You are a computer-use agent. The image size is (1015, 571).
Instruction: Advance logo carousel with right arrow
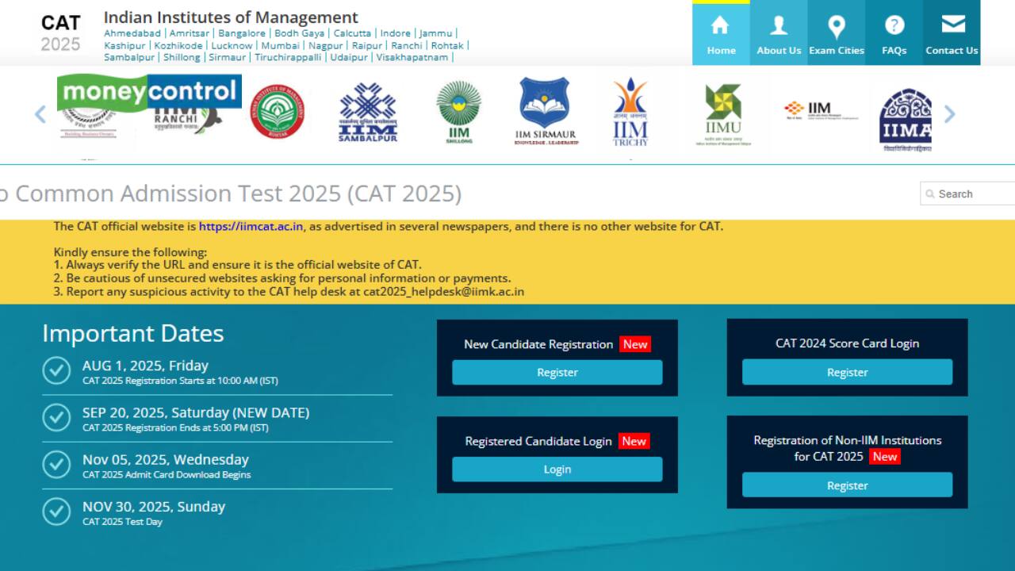(x=949, y=114)
